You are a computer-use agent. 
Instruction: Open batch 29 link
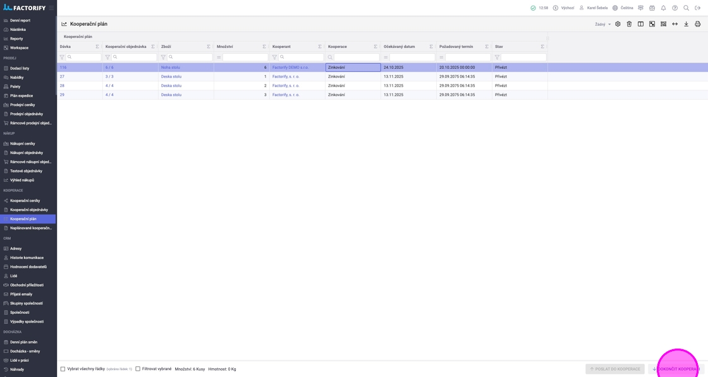coord(63,95)
